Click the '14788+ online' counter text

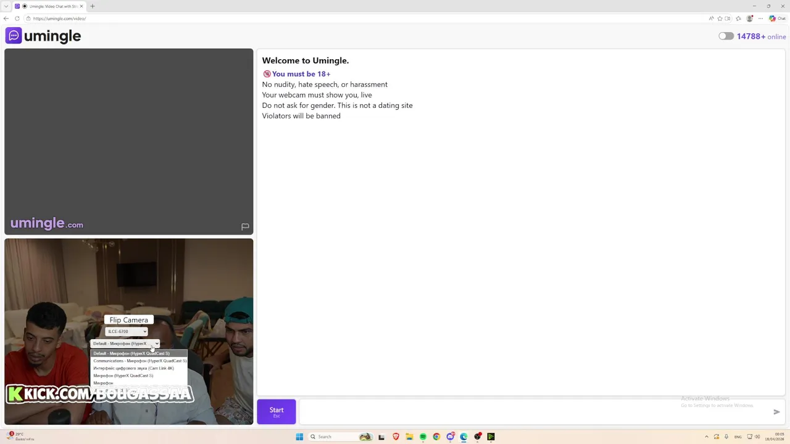pos(761,36)
